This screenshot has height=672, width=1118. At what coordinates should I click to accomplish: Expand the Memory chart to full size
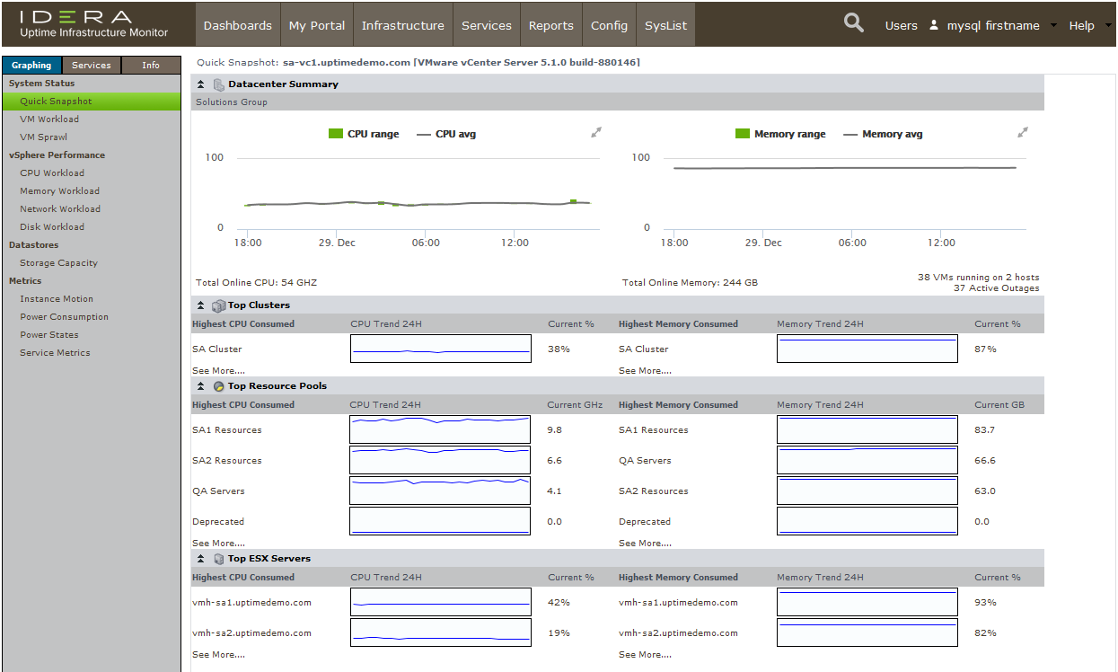(x=1023, y=133)
